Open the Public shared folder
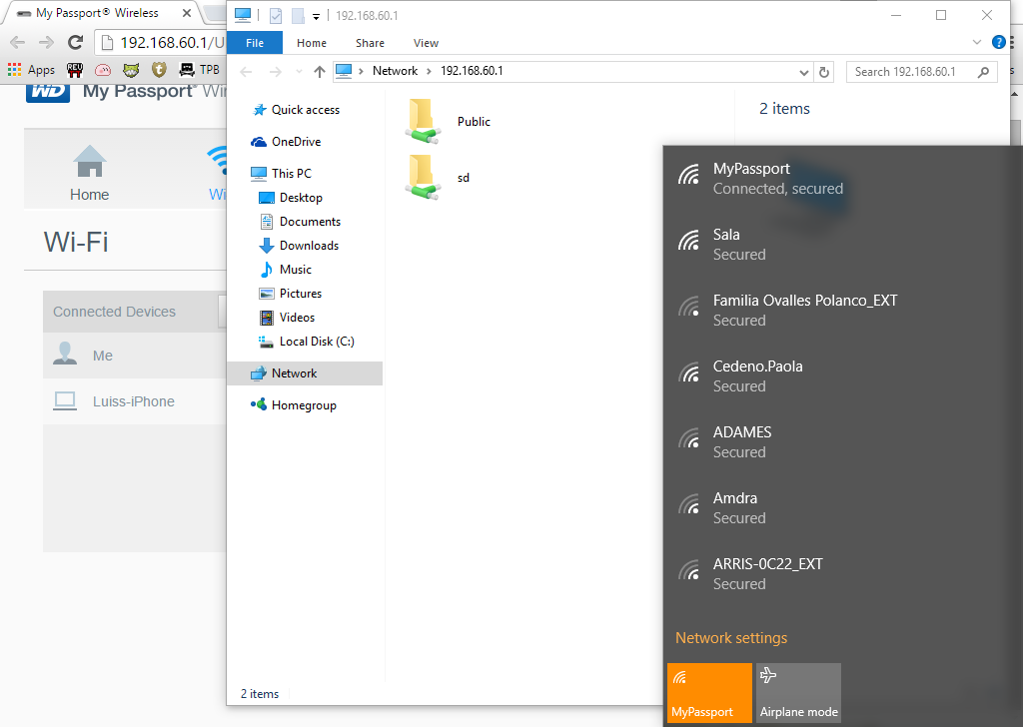 point(448,121)
